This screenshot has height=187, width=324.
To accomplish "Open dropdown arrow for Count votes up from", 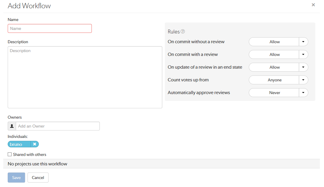I will coord(303,80).
